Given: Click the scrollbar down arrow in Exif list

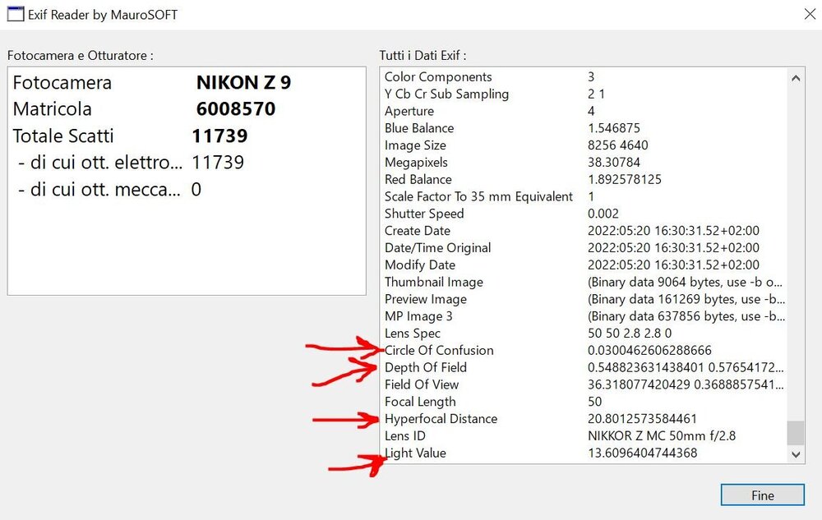Looking at the screenshot, I should [796, 454].
